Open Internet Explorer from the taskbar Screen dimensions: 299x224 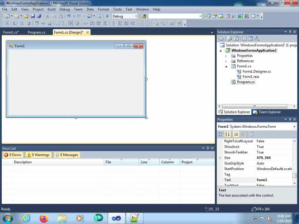(26, 218)
